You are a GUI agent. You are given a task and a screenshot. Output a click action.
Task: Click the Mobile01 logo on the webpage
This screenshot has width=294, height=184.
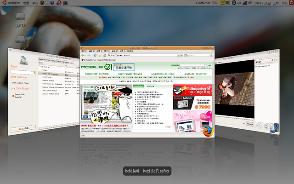click(96, 67)
